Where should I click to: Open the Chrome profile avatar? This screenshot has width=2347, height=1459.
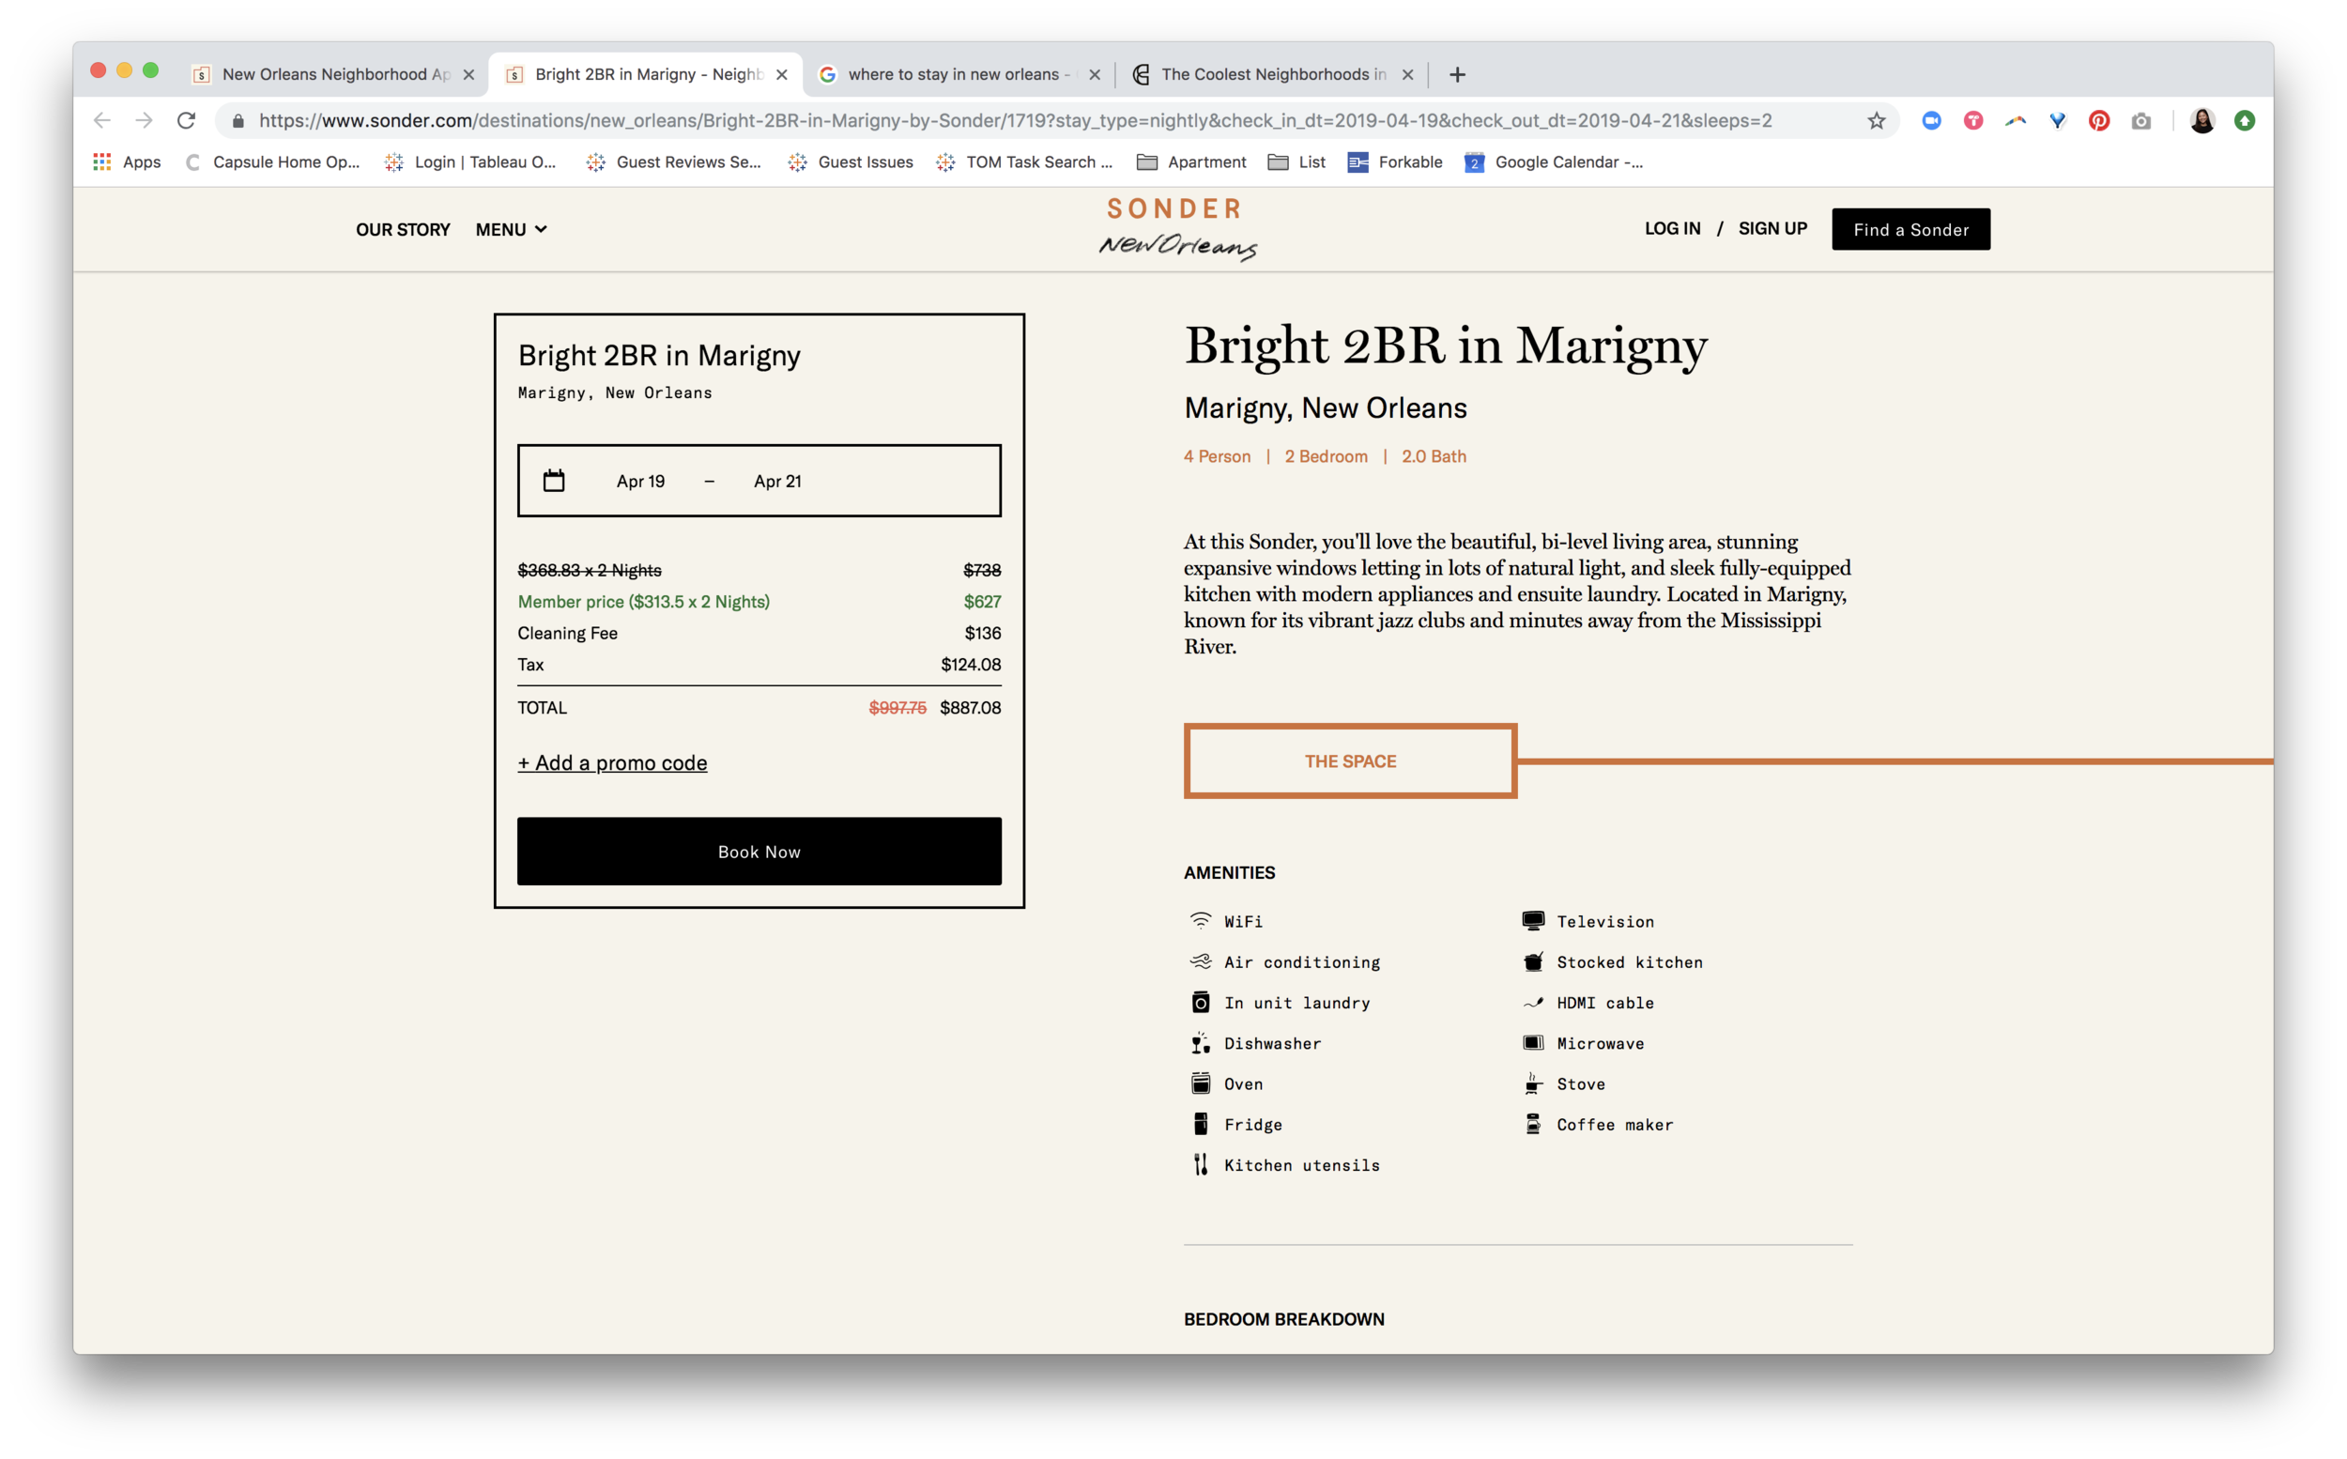[x=2202, y=120]
